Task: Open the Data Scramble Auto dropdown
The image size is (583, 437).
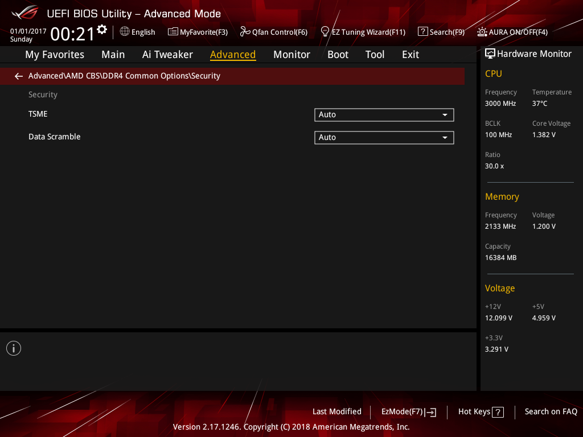Action: [x=384, y=138]
